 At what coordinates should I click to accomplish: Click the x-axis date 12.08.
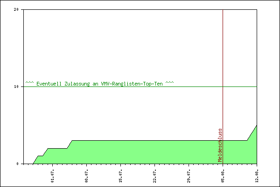(x=257, y=176)
